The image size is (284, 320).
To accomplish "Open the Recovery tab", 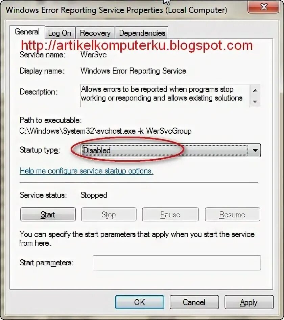I will pyautogui.click(x=95, y=33).
